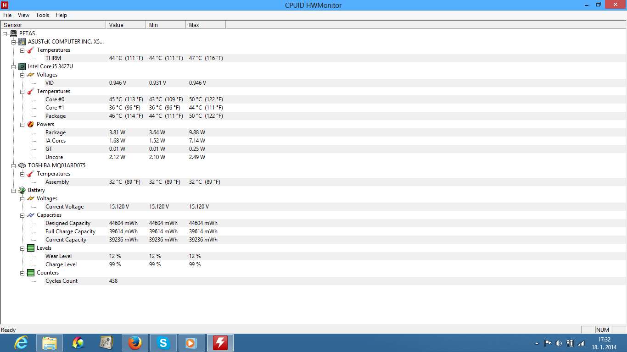Click the Value column header
The image size is (627, 352).
pyautogui.click(x=126, y=25)
